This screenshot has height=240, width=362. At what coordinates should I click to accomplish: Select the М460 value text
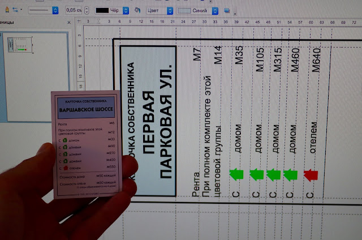pos(295,59)
